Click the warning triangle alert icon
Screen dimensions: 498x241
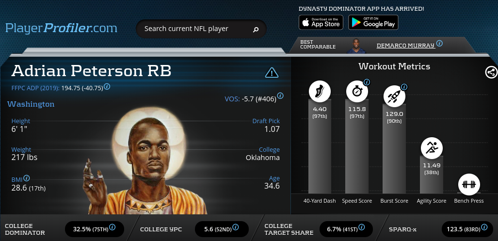[272, 73]
